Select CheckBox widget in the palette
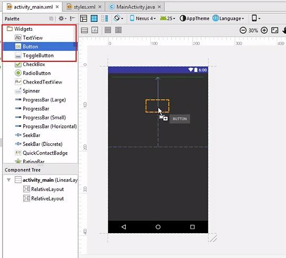This screenshot has width=286, height=258. click(34, 64)
